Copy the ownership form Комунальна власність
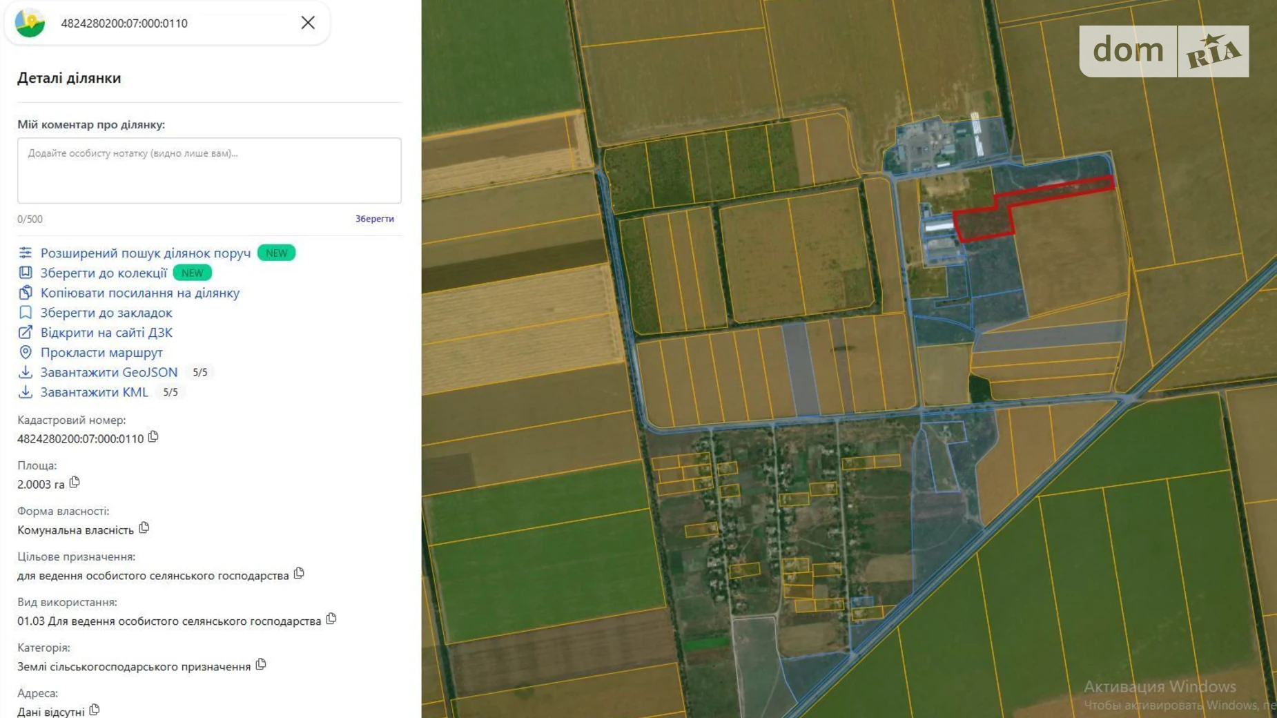 144,528
